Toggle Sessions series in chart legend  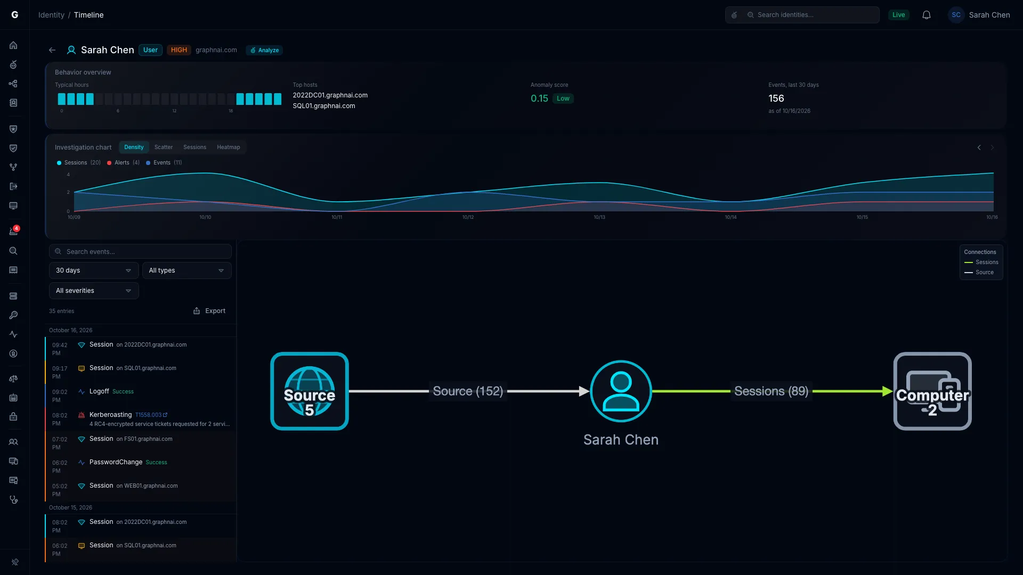(x=78, y=163)
